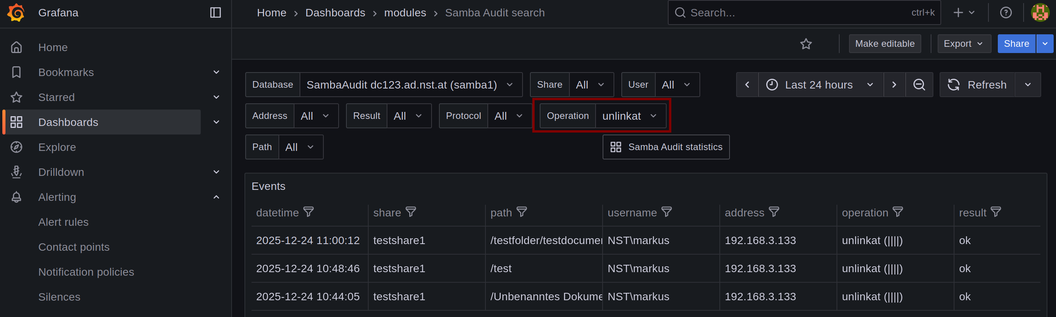This screenshot has width=1056, height=317.
Task: Shift time range backward with left arrow
Action: (747, 85)
